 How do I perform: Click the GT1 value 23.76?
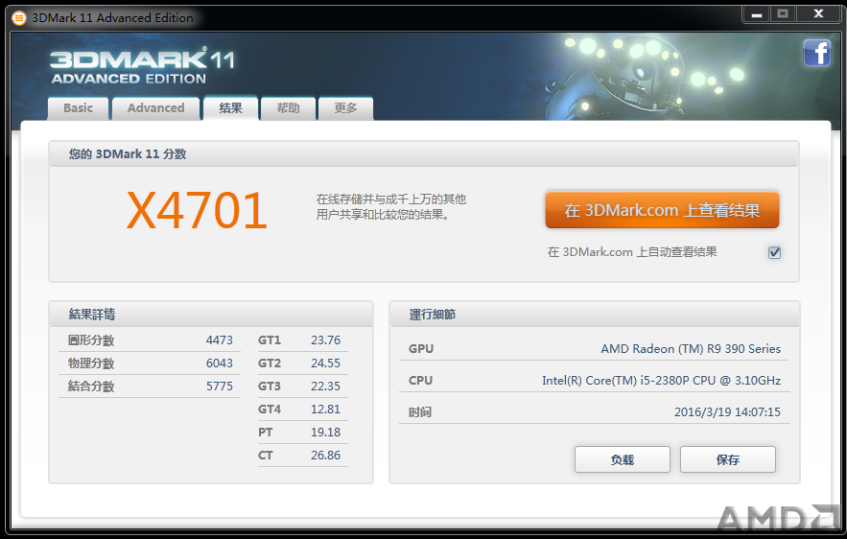click(x=326, y=340)
